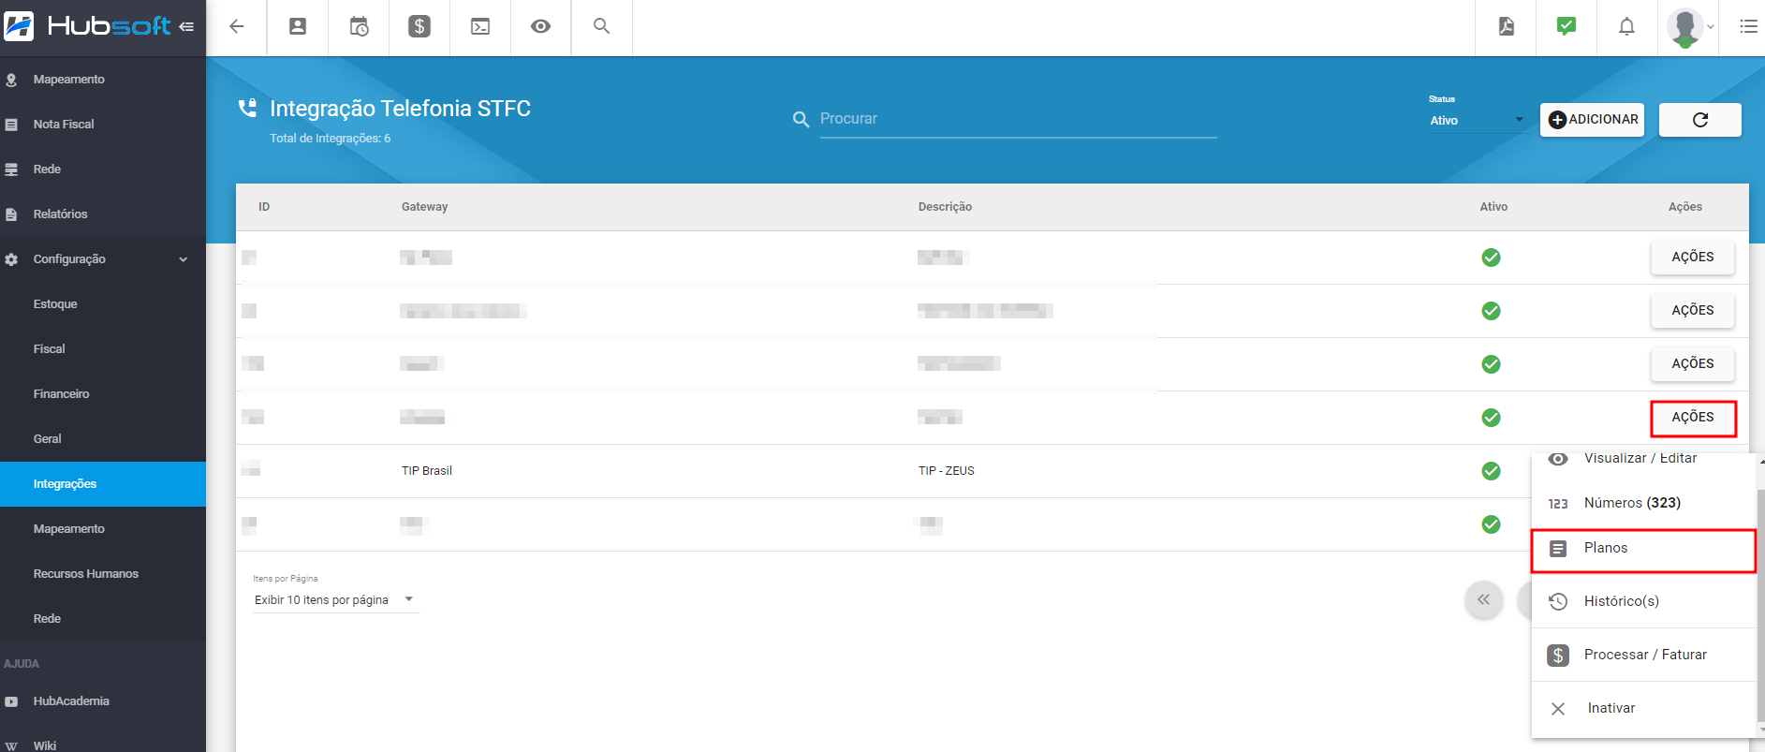The height and width of the screenshot is (752, 1765).
Task: Choose Inativar in the actions menu
Action: click(1643, 708)
